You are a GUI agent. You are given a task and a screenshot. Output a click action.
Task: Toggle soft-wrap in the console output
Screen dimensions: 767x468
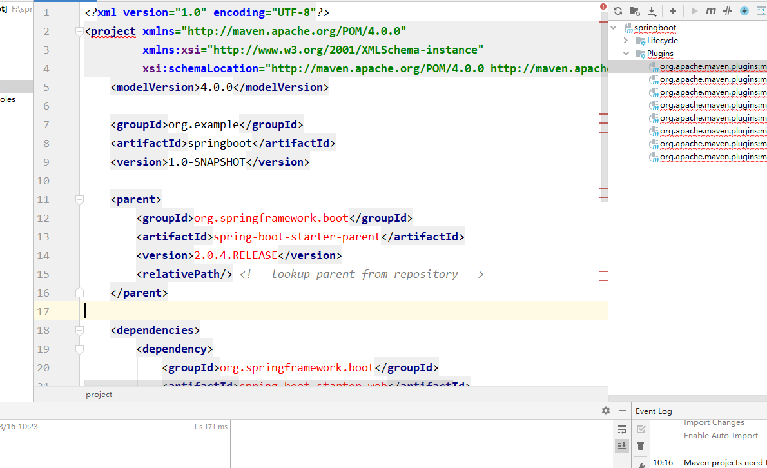pos(622,429)
